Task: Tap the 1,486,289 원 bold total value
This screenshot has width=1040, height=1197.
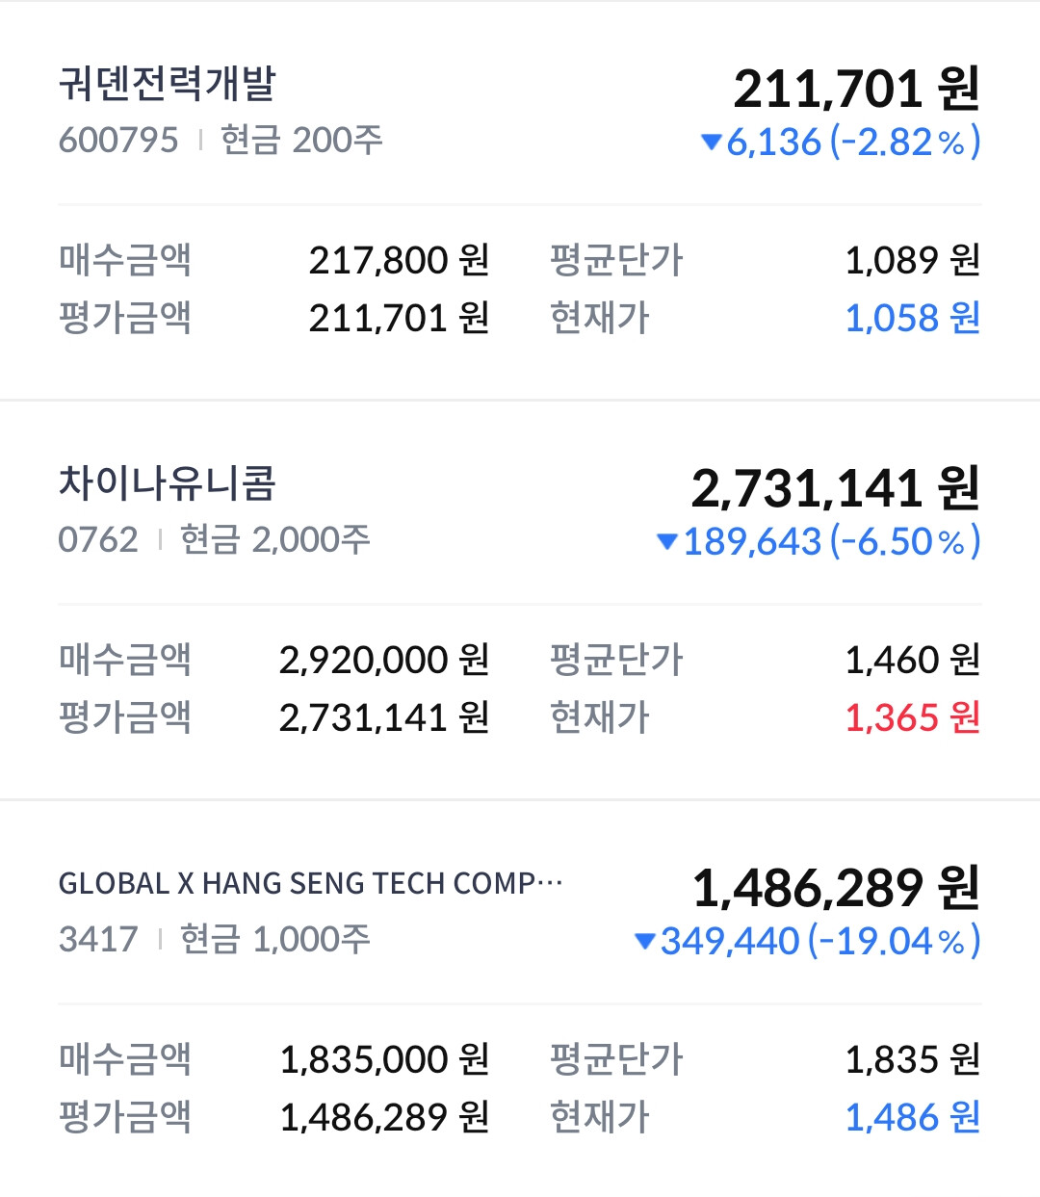Action: point(836,888)
